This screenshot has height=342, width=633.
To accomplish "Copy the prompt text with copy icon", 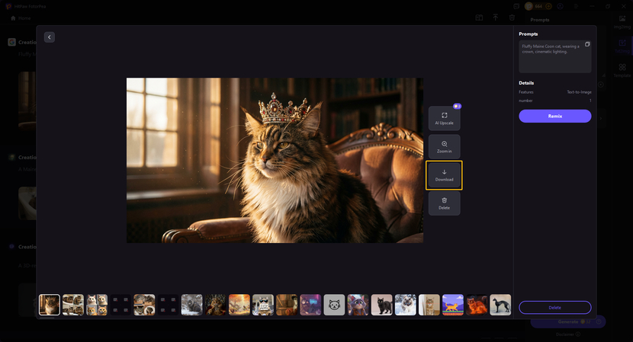I will click(x=587, y=44).
